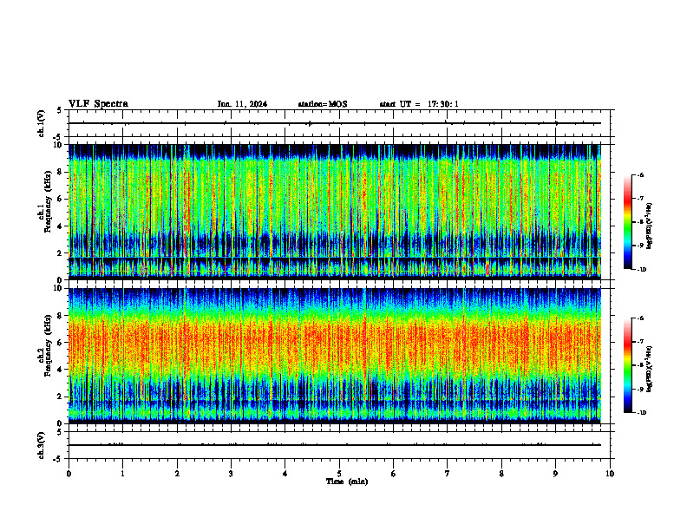This screenshot has height=531, width=687.
Task: Click the "station=MOS" header label
Action: pos(323,104)
